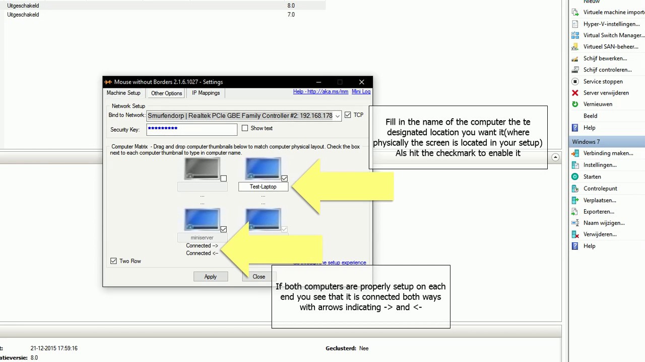This screenshot has width=645, height=362.
Task: Switch to the IP Mappings tab
Action: point(206,93)
